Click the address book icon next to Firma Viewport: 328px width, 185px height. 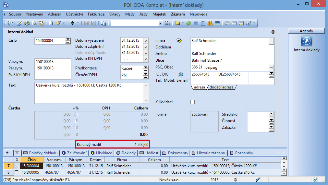tap(179, 40)
